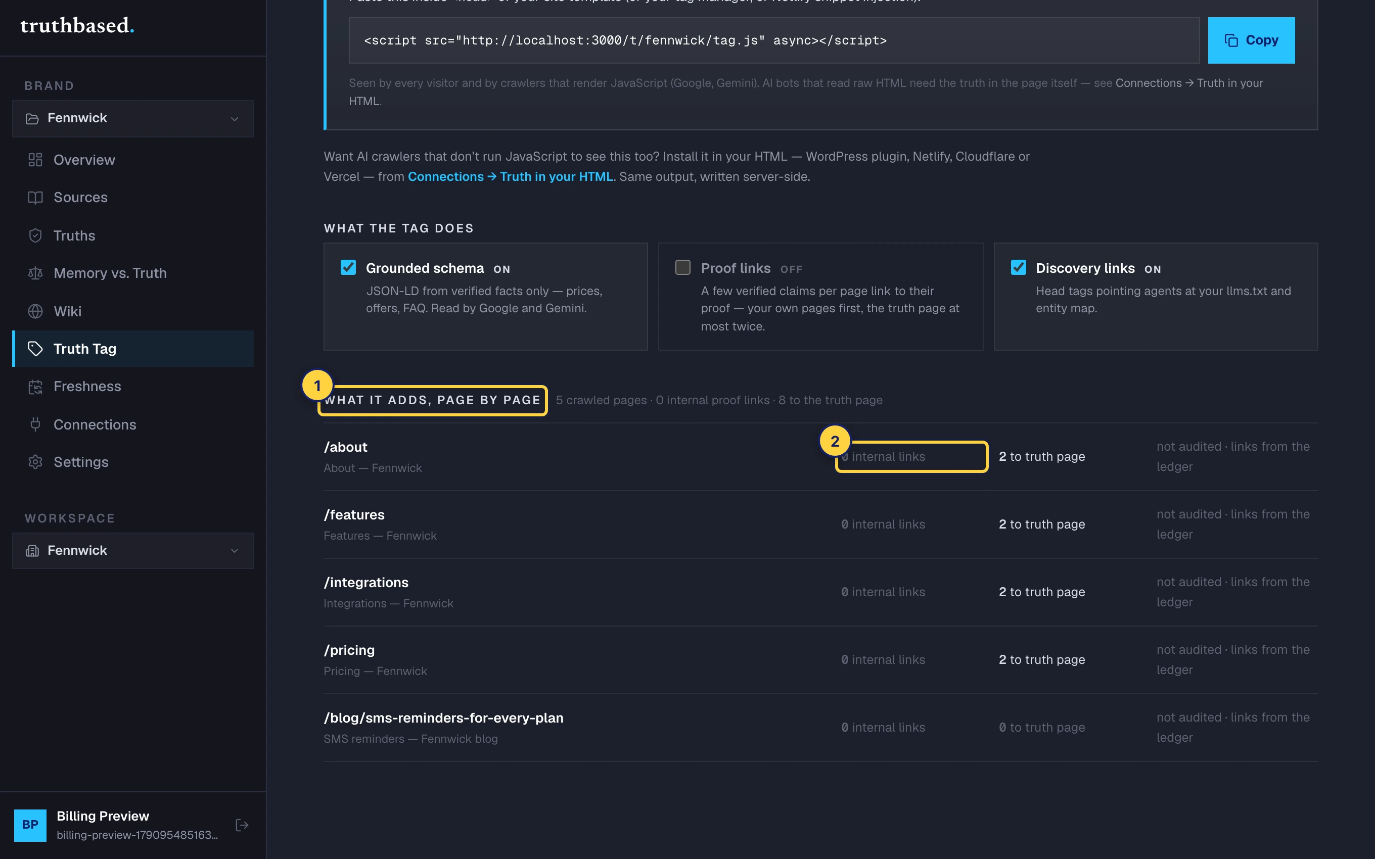The width and height of the screenshot is (1375, 859).
Task: Click '2 to truth page' in /about row
Action: [x=1041, y=457]
